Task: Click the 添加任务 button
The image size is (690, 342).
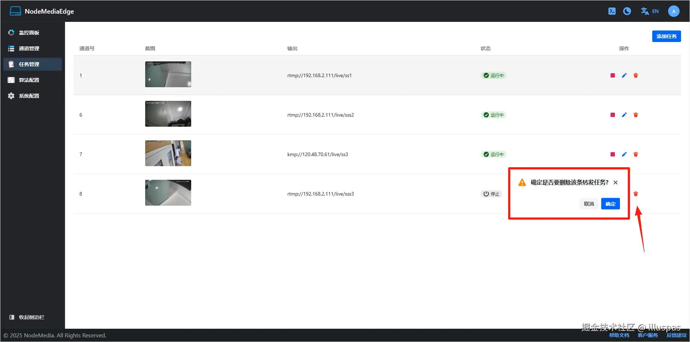Action: 666,36
